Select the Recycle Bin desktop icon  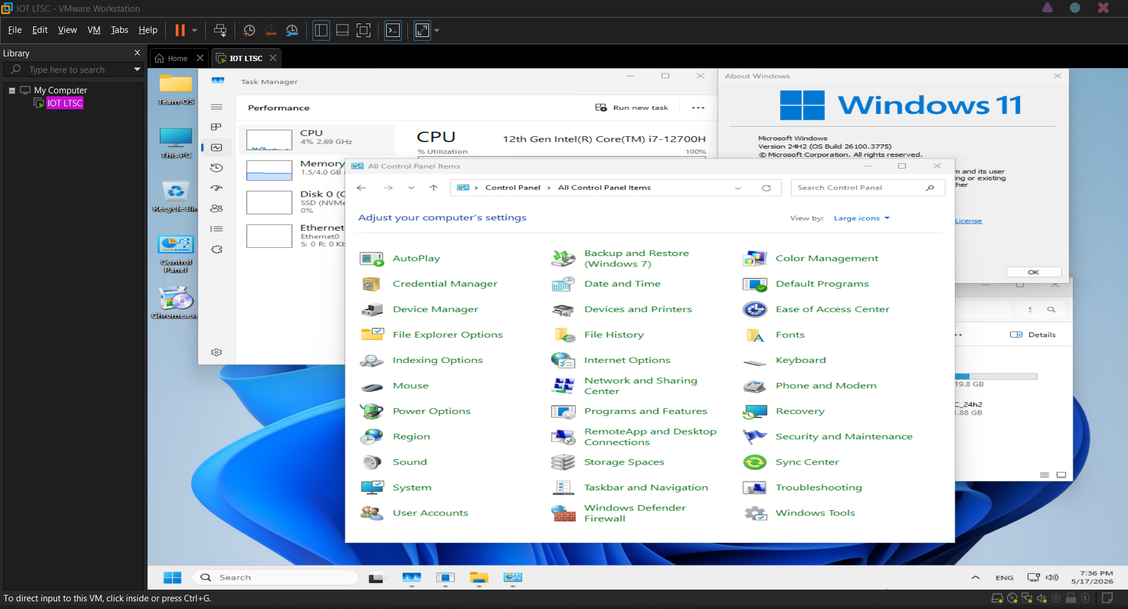[175, 196]
